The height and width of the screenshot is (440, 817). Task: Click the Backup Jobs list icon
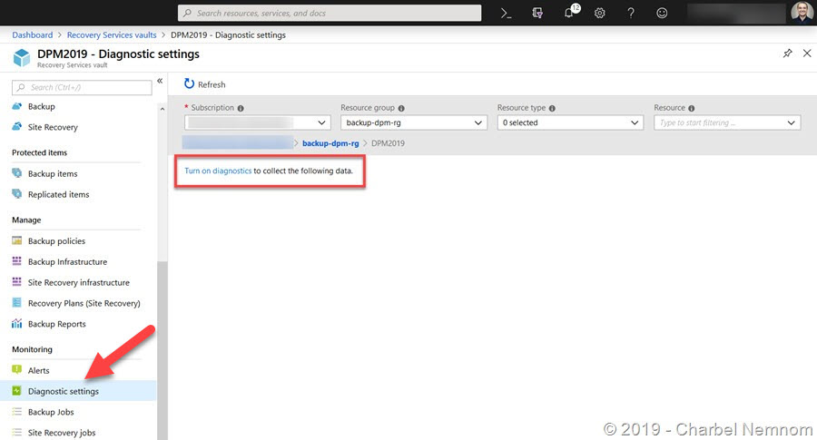[16, 411]
